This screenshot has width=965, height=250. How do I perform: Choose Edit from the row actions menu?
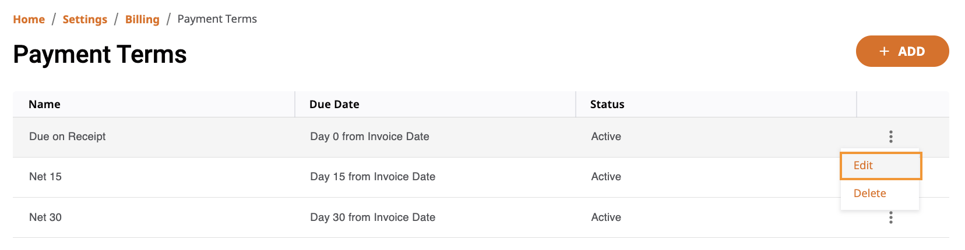[881, 166]
